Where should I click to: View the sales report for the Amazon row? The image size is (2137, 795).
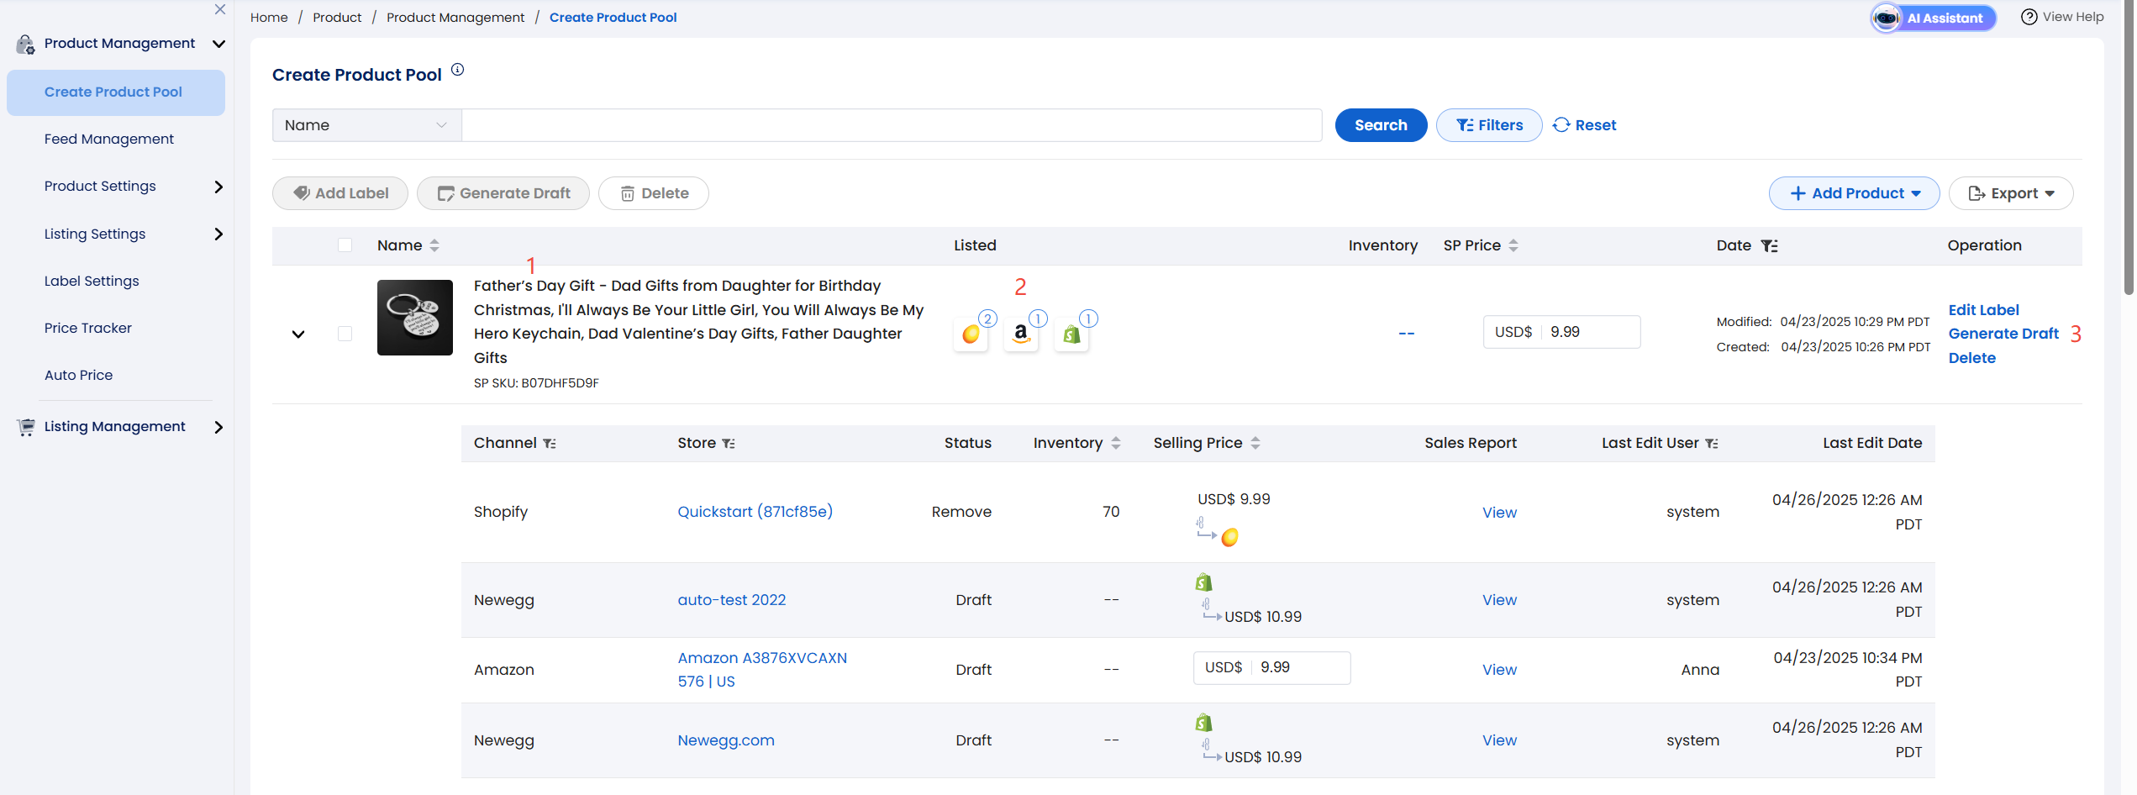pyautogui.click(x=1499, y=670)
